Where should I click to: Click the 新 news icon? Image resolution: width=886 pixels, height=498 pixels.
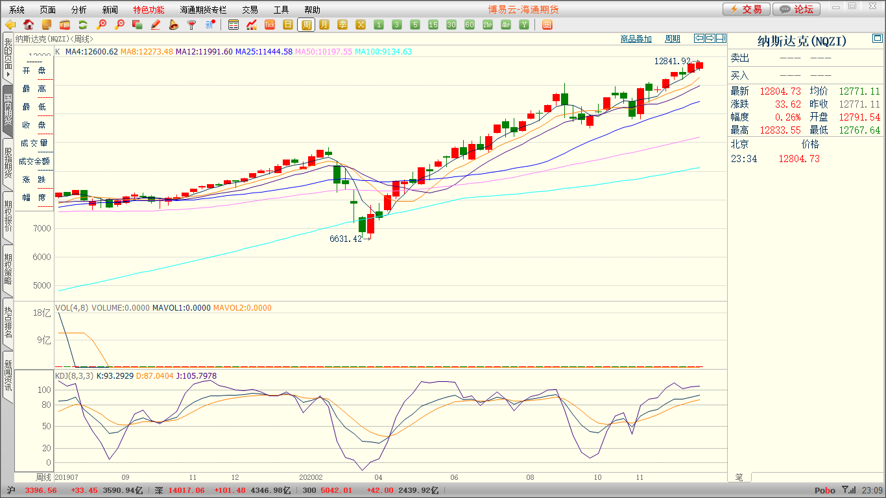tap(210, 25)
